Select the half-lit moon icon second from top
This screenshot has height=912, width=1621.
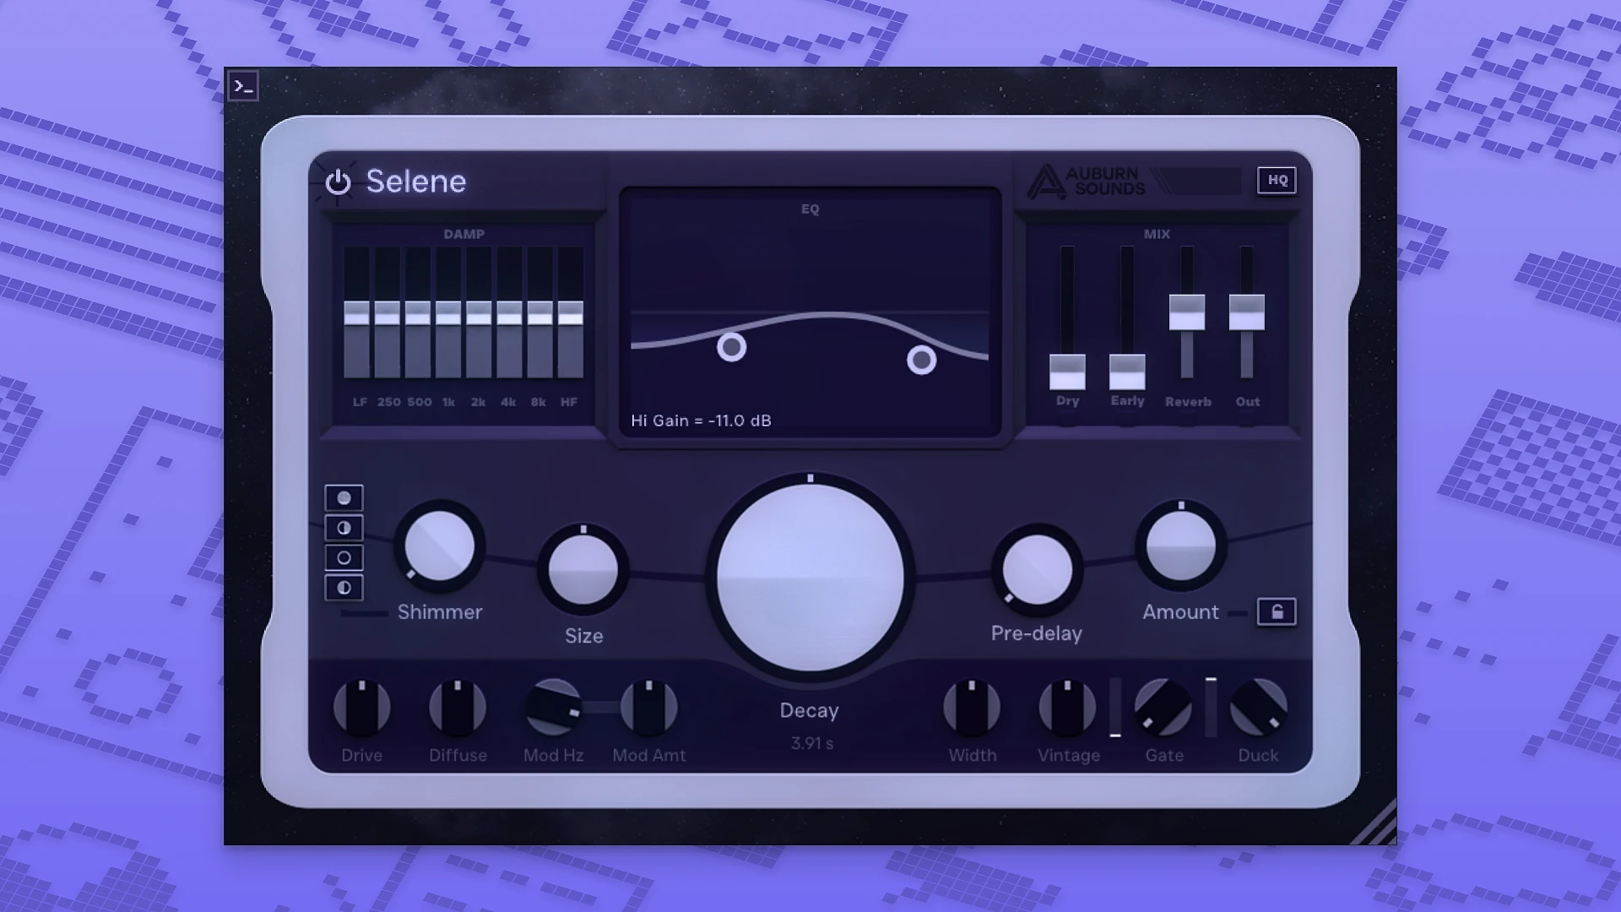coord(343,527)
